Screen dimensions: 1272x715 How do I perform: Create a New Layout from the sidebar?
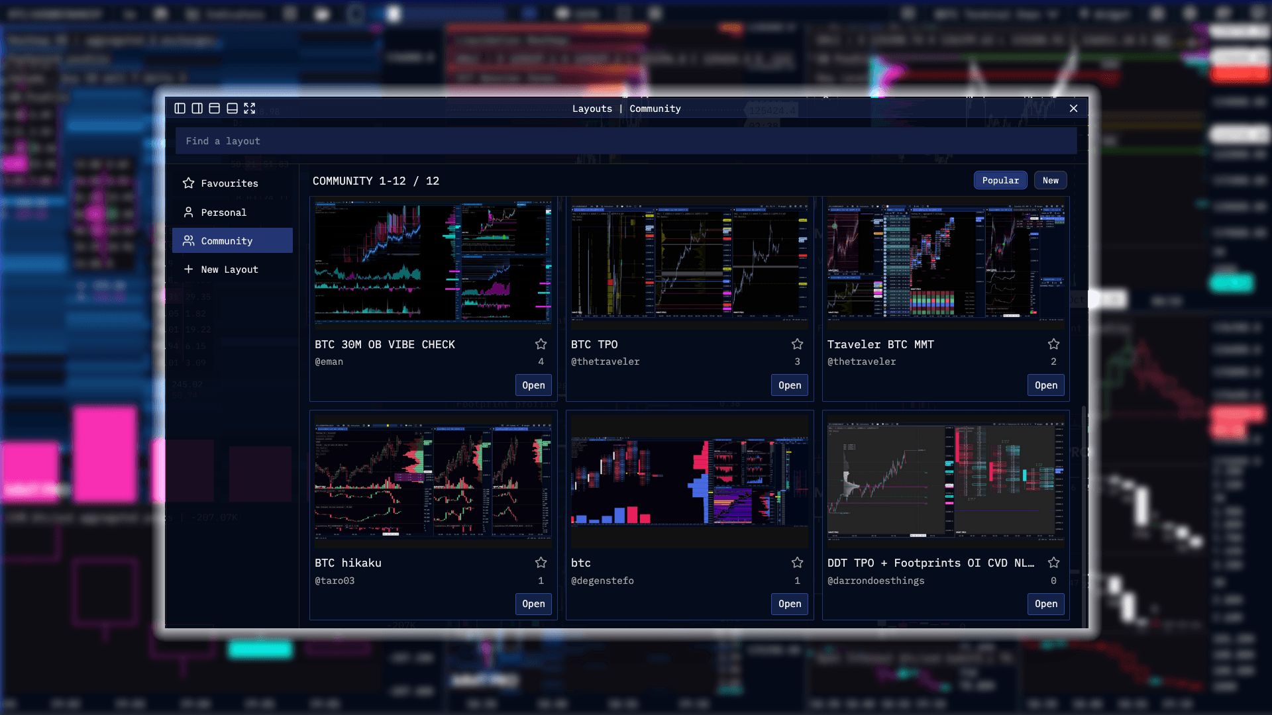[229, 269]
